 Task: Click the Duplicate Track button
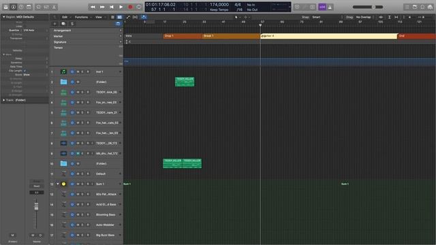click(63, 24)
